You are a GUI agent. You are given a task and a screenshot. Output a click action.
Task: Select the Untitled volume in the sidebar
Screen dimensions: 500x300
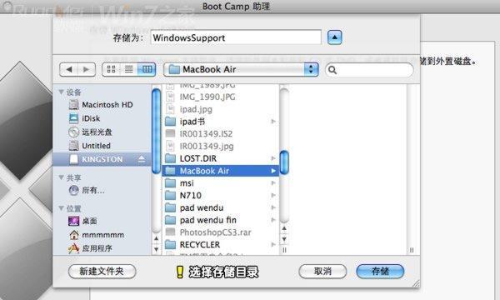point(102,146)
